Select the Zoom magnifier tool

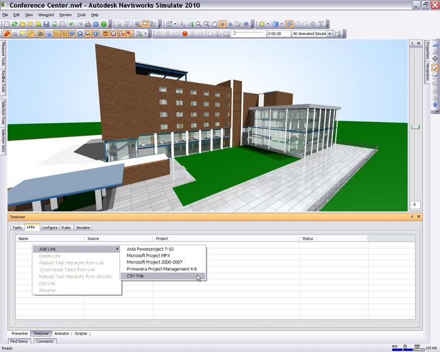click(198, 24)
